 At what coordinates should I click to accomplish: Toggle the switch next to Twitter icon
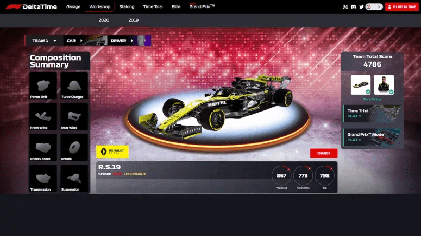(374, 7)
